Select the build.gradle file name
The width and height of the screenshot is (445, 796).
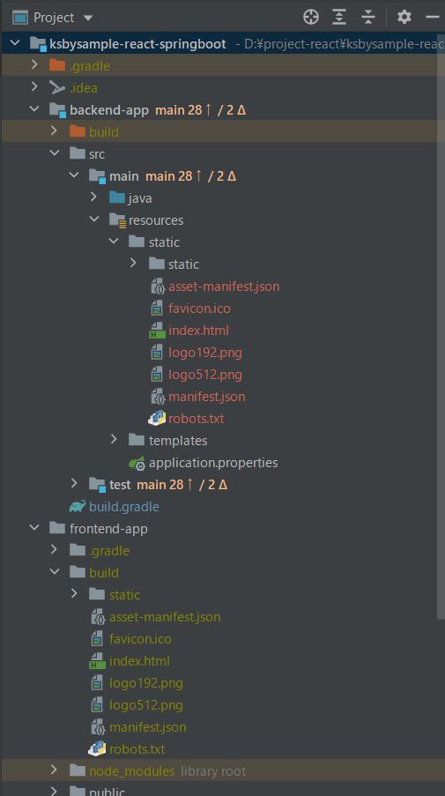coord(124,507)
